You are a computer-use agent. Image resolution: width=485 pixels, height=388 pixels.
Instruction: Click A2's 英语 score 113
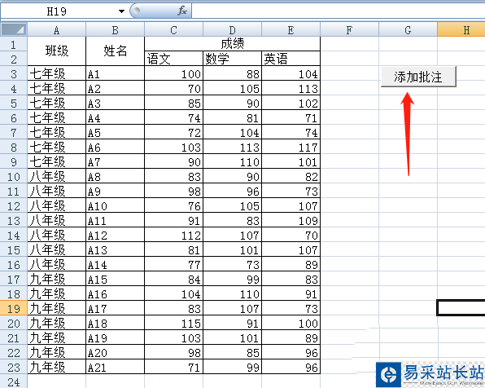(291, 89)
